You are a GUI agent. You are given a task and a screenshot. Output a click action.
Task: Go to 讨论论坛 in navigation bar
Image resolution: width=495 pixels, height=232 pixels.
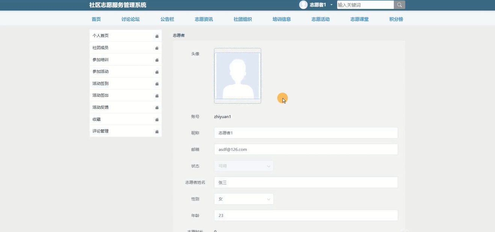(x=130, y=19)
